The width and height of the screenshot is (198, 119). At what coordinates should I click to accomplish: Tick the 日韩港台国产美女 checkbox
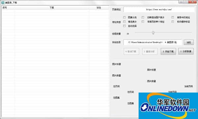click(143, 17)
